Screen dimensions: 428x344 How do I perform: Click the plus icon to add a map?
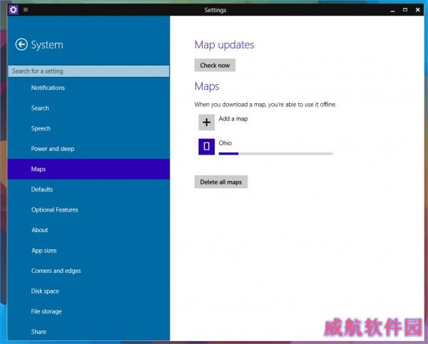[206, 122]
